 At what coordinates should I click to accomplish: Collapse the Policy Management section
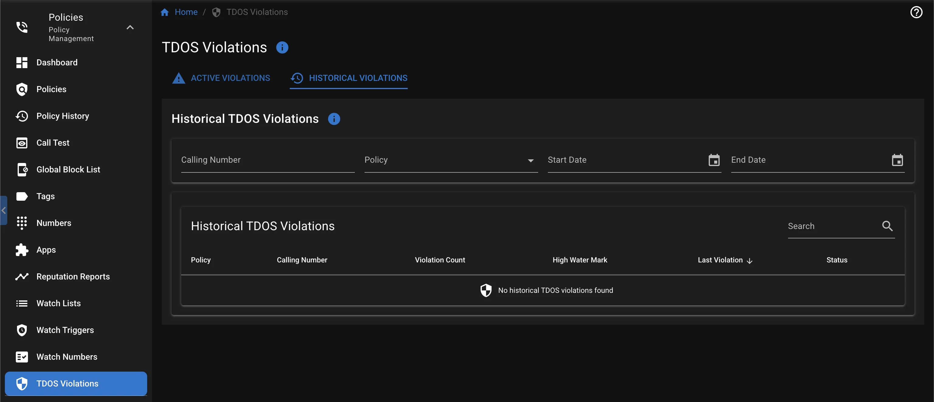coord(130,27)
